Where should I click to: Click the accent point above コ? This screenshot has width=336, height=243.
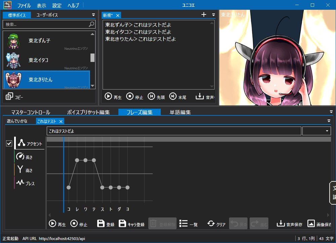(x=69, y=187)
